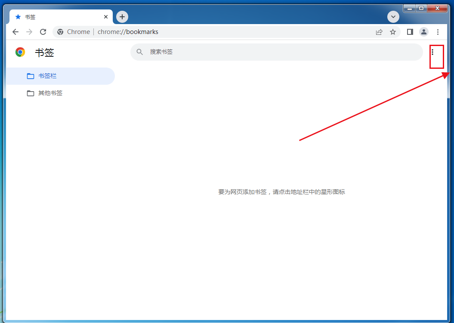Open the tab search dropdown chevron

click(393, 17)
